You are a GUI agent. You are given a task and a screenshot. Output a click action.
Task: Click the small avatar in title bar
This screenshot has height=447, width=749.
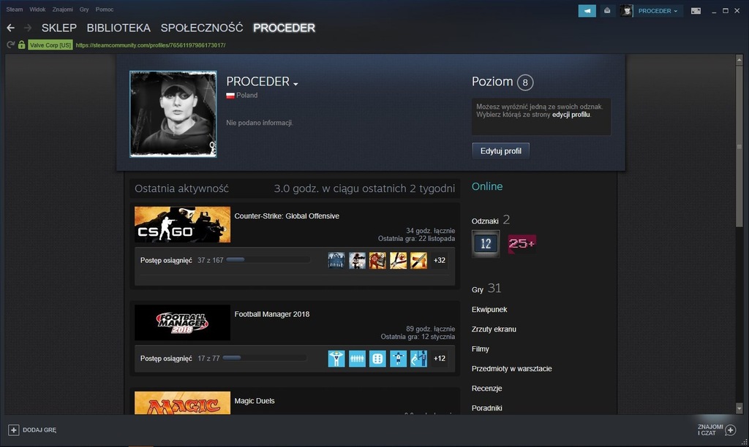coord(626,10)
